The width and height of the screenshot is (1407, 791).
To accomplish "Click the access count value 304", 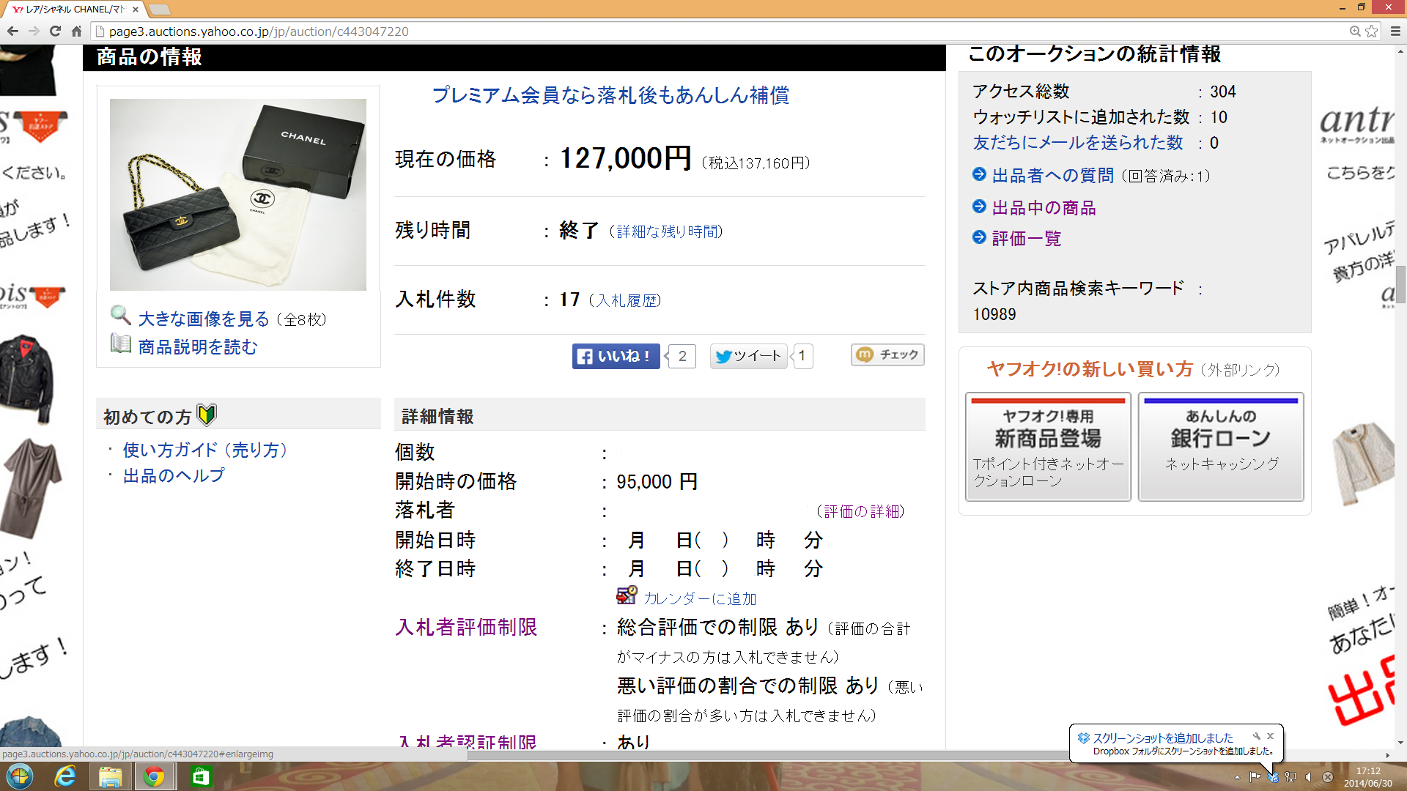I will pyautogui.click(x=1222, y=92).
